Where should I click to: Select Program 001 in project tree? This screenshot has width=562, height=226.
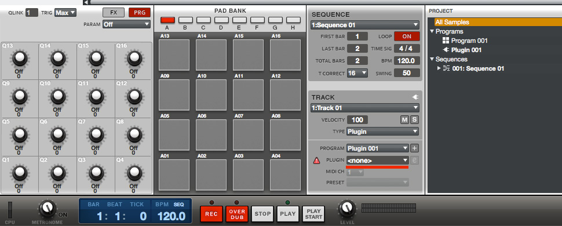click(469, 41)
